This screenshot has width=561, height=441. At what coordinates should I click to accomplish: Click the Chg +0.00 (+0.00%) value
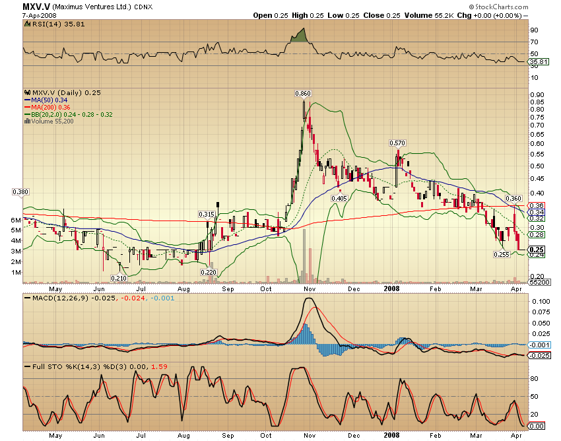click(x=490, y=15)
